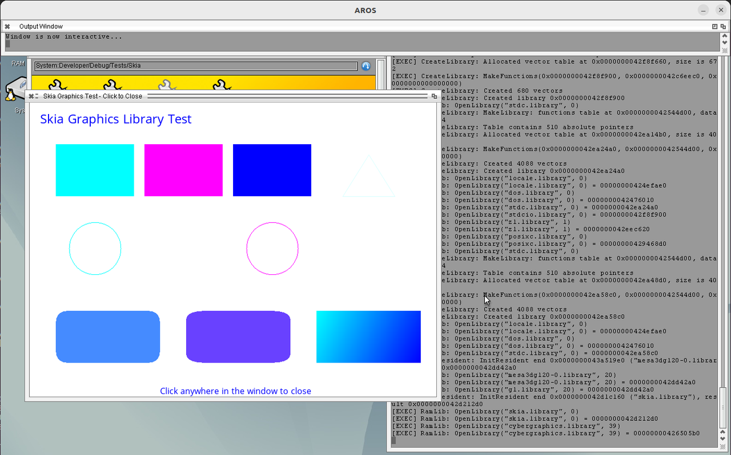Click log line 'mesa3dgl20-0.library", 20) = 0000000042dd42a0'
The image size is (731, 455).
(x=569, y=382)
